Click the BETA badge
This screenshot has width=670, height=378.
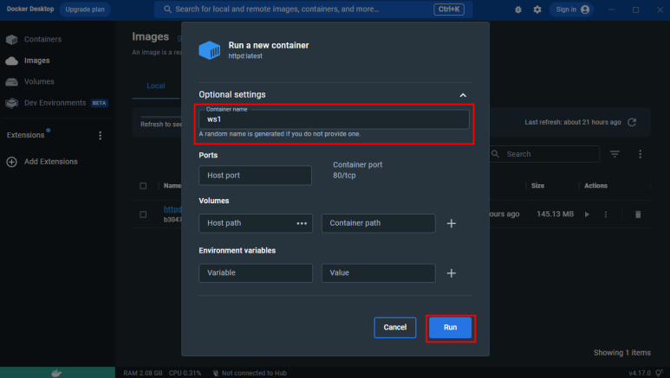99,103
